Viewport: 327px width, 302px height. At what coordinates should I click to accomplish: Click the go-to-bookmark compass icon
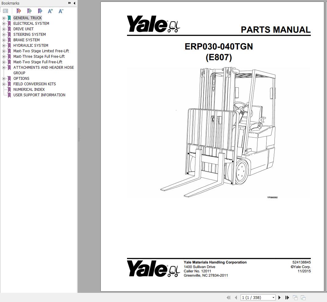click(40, 11)
